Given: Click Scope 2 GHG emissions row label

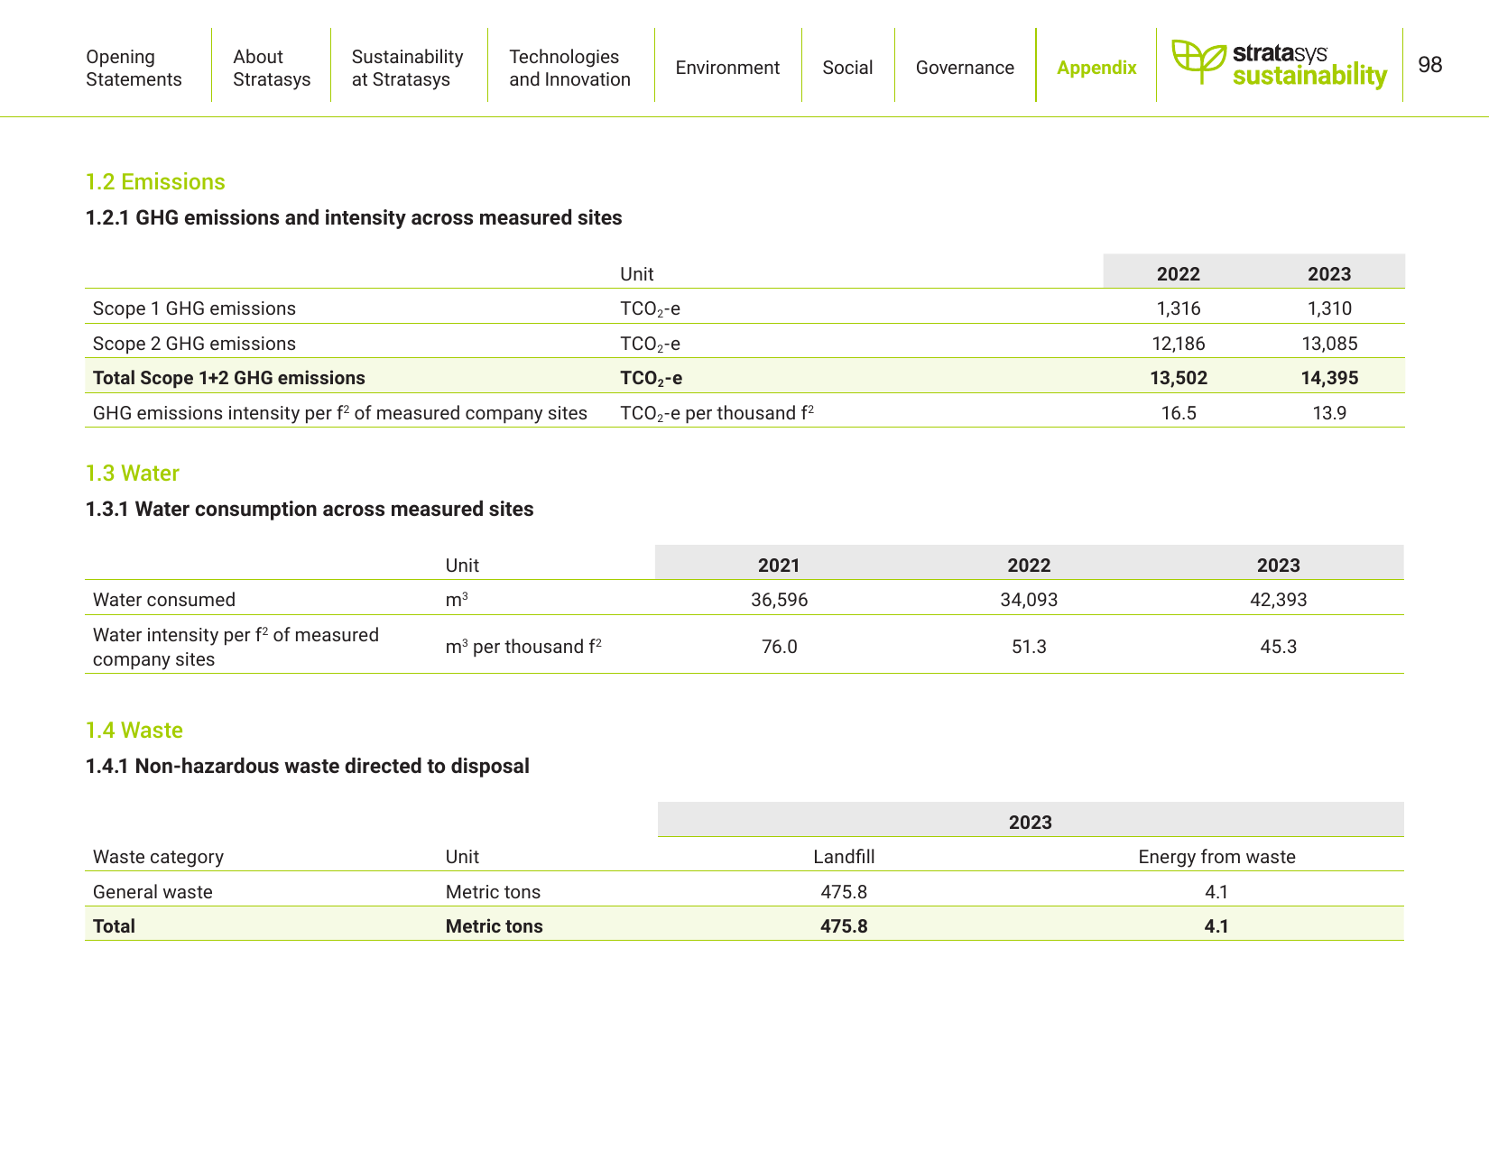Looking at the screenshot, I should (194, 344).
